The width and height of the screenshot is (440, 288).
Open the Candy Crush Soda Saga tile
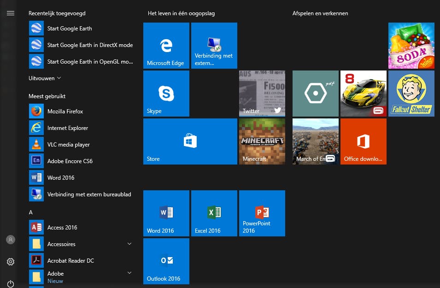[x=411, y=45]
